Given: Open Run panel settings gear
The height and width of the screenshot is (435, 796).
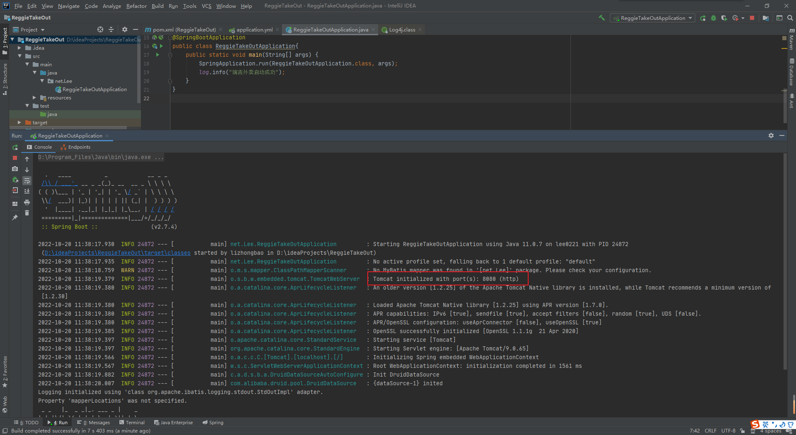Looking at the screenshot, I should coord(771,135).
